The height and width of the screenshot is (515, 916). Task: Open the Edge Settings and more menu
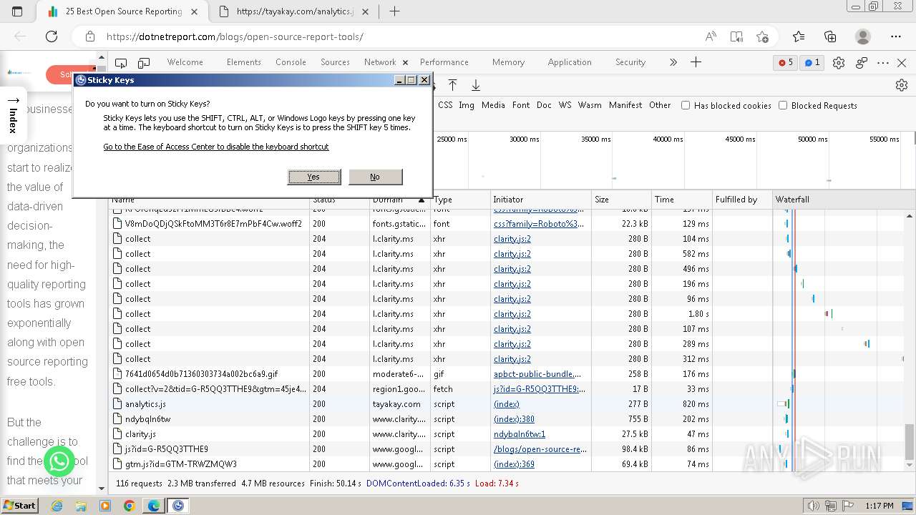pos(896,36)
